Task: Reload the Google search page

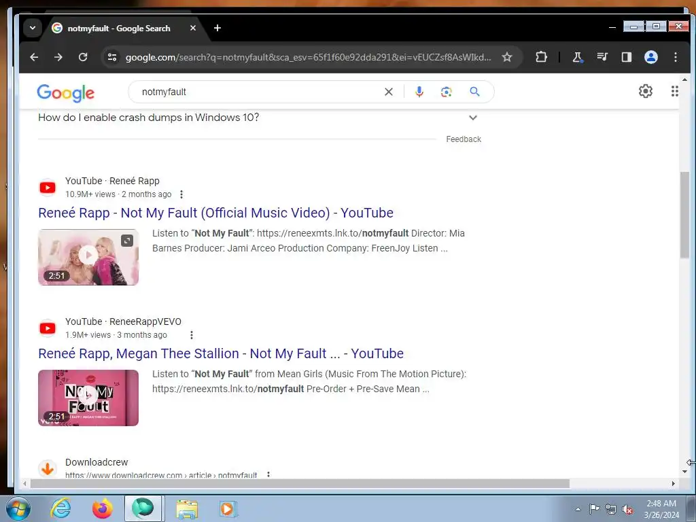Action: (82, 57)
